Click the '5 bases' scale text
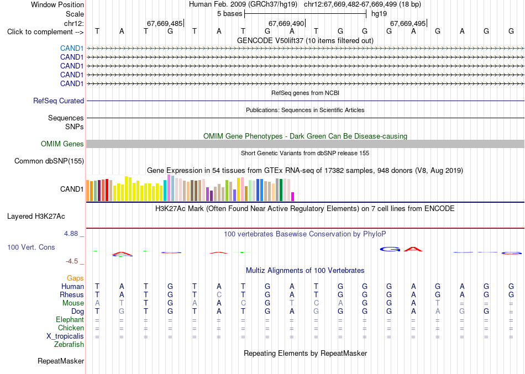This screenshot has height=374, width=525. click(x=229, y=14)
